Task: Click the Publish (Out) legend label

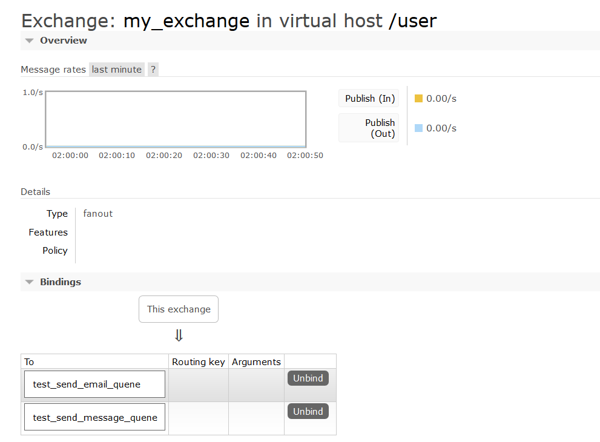Action: (380, 128)
